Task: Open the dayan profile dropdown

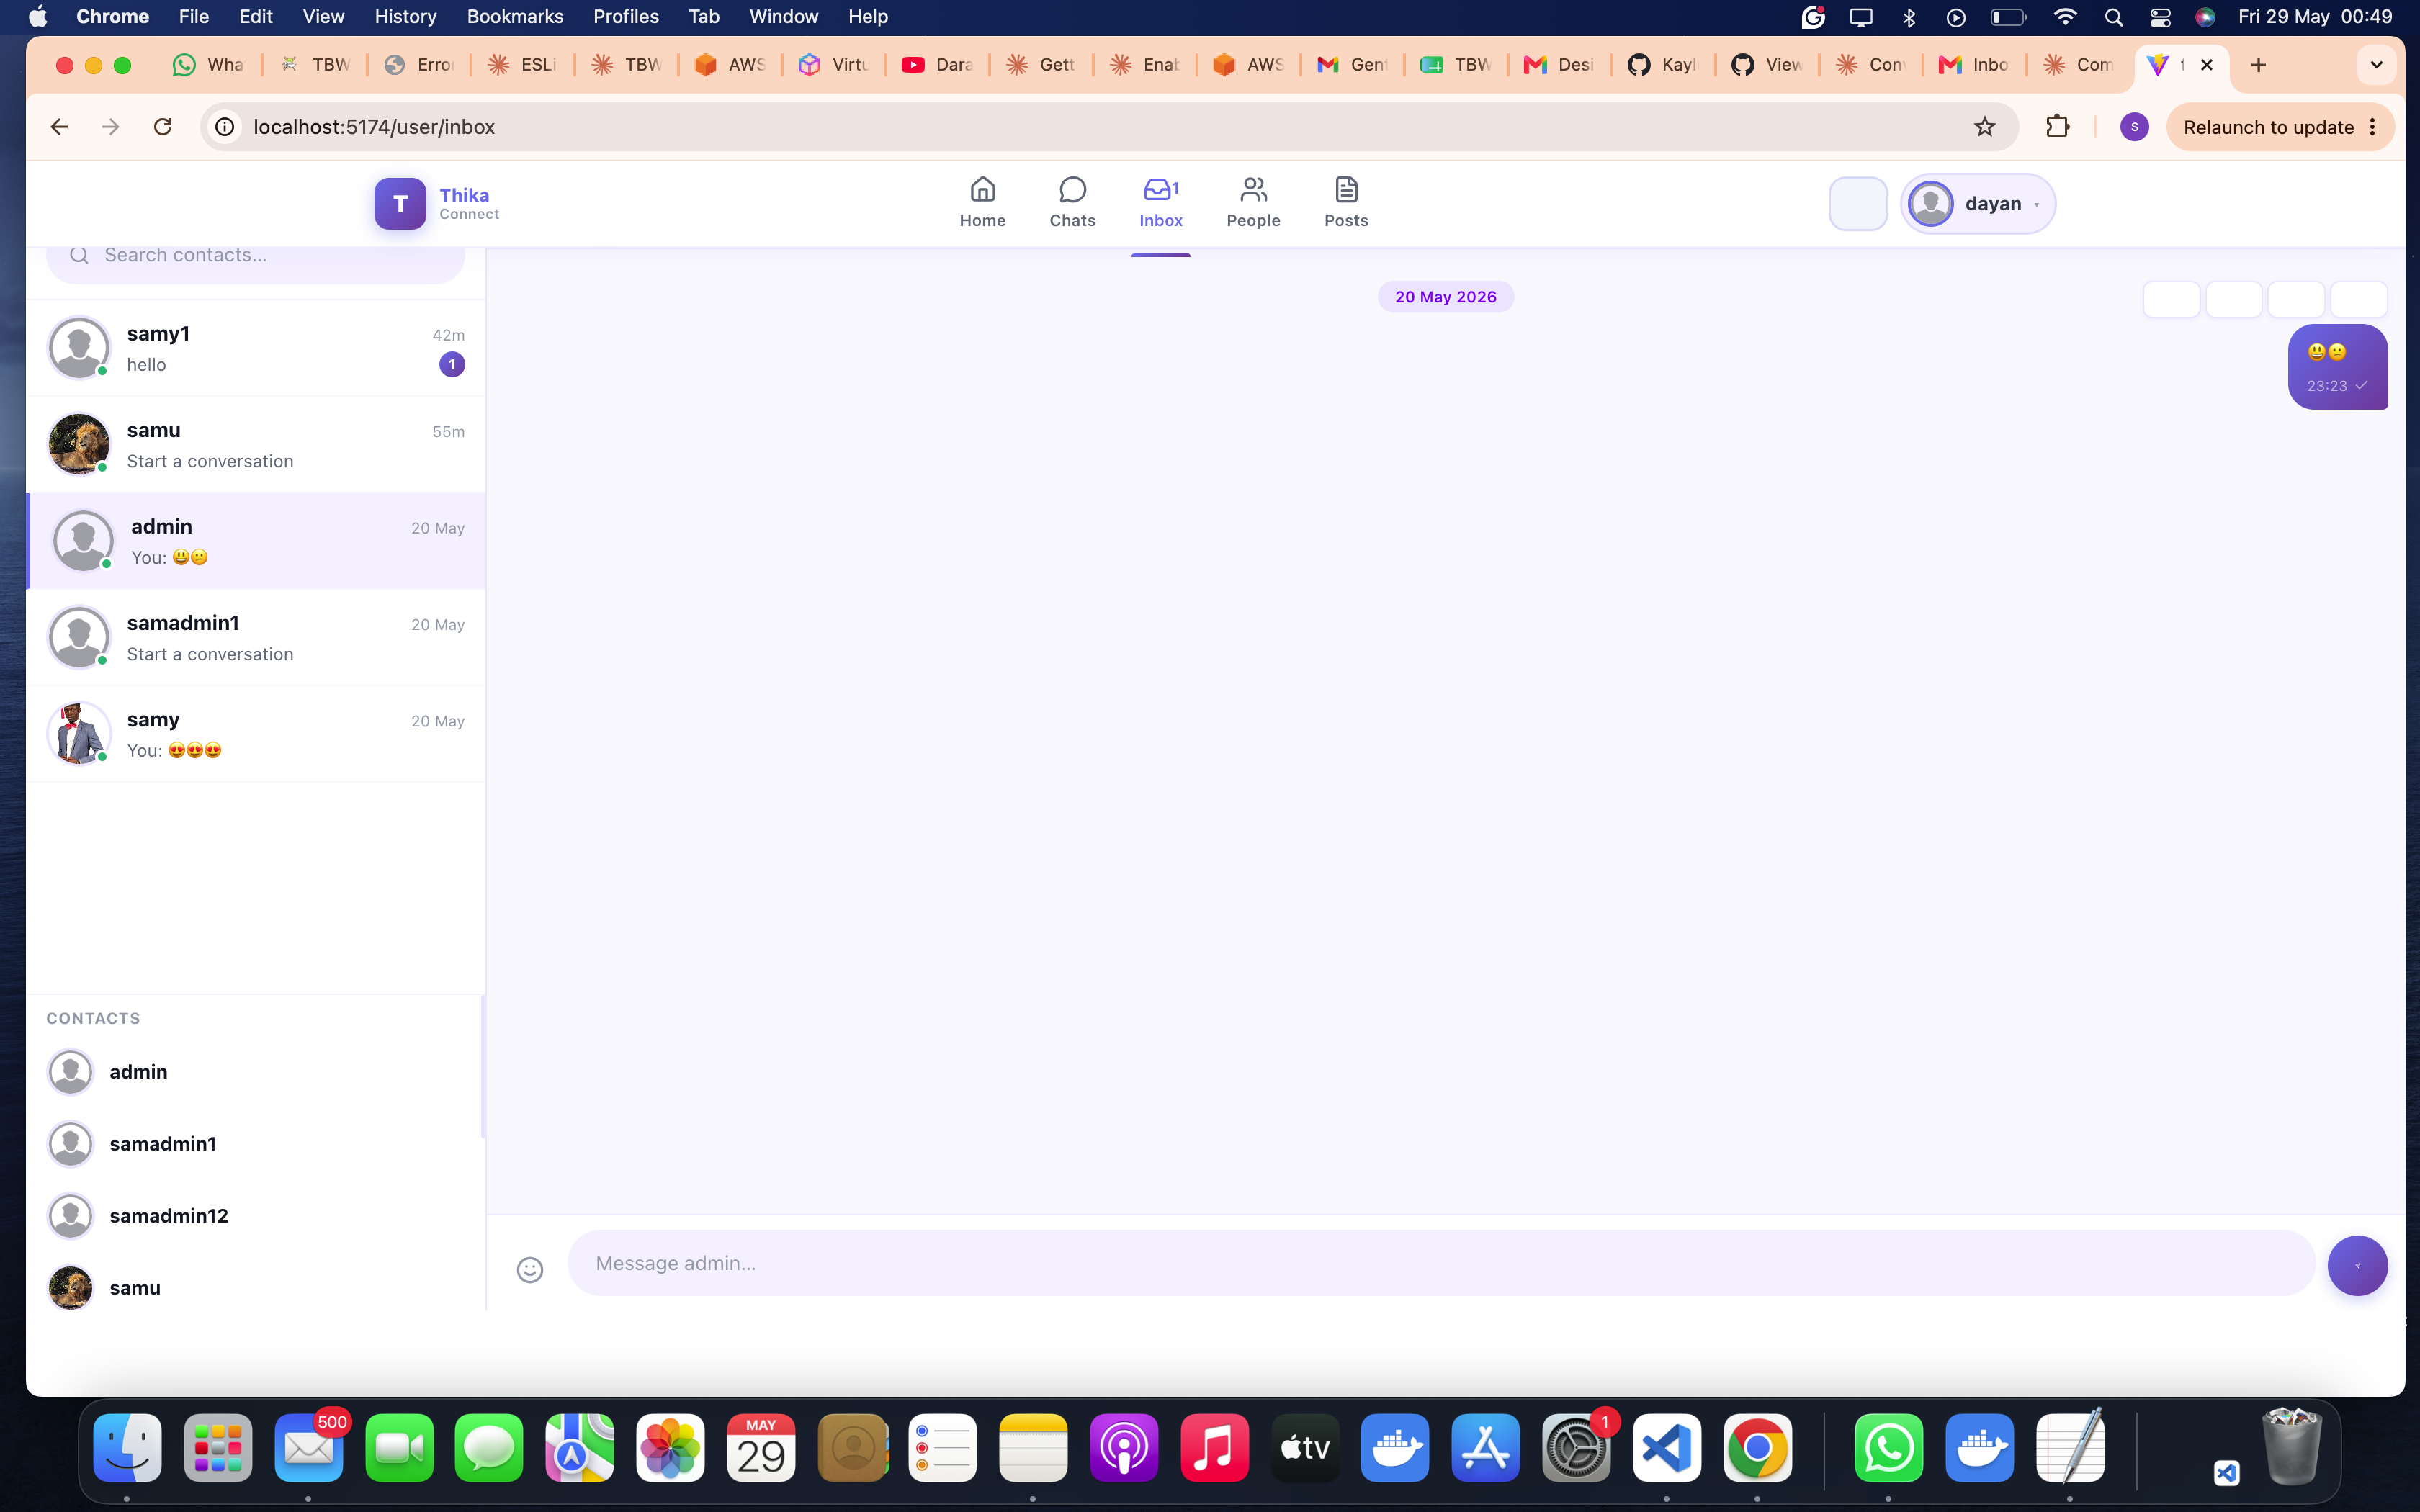Action: tap(1977, 204)
